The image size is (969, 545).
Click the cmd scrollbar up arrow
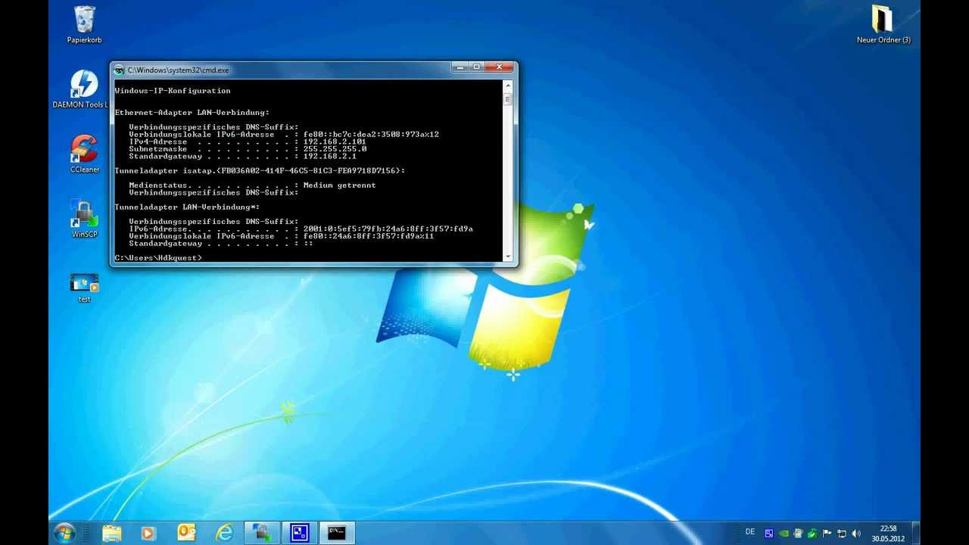tap(508, 86)
